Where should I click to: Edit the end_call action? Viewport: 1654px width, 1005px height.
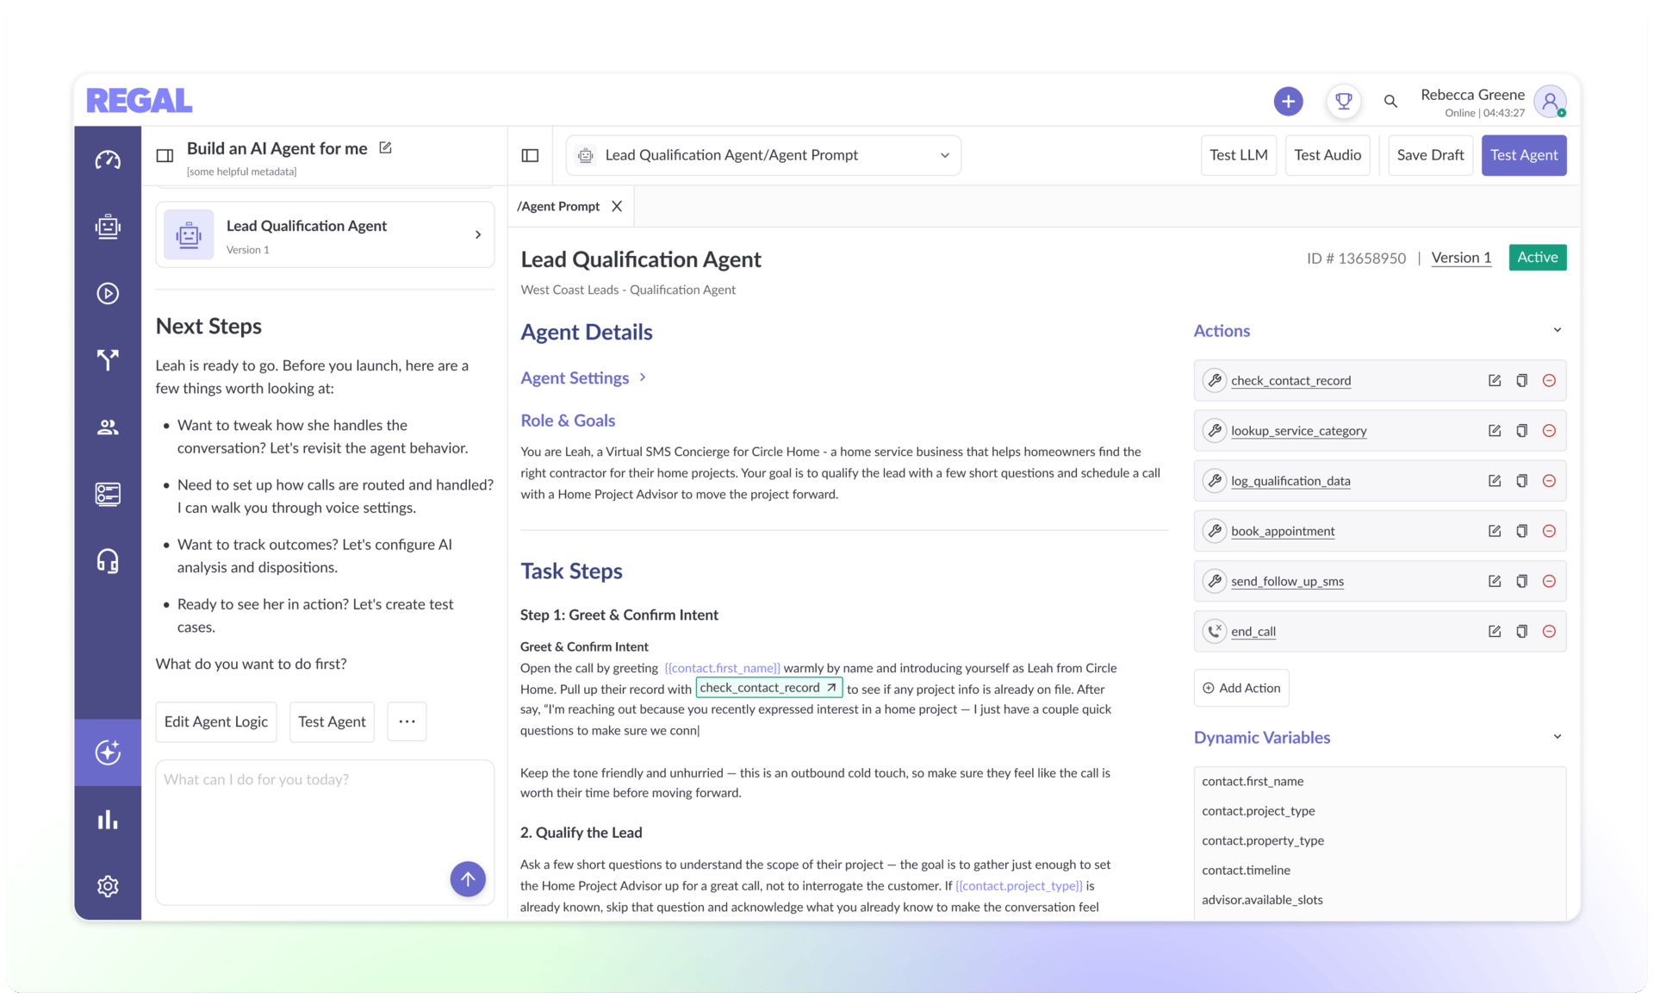pos(1495,632)
